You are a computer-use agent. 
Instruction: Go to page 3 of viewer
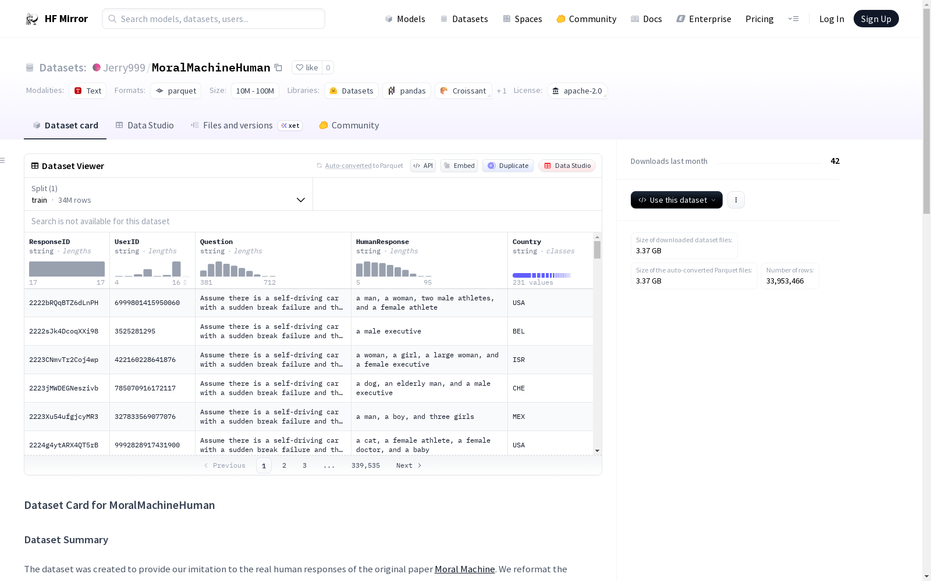coord(304,465)
